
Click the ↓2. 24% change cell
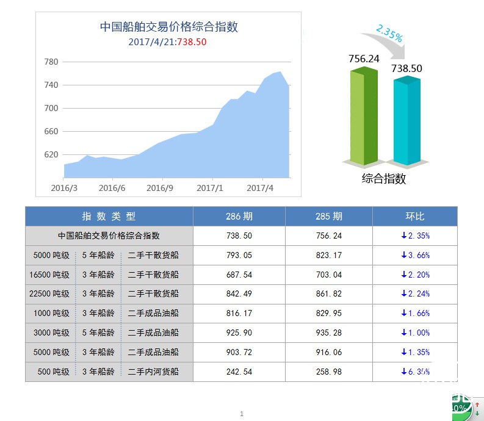click(x=415, y=293)
